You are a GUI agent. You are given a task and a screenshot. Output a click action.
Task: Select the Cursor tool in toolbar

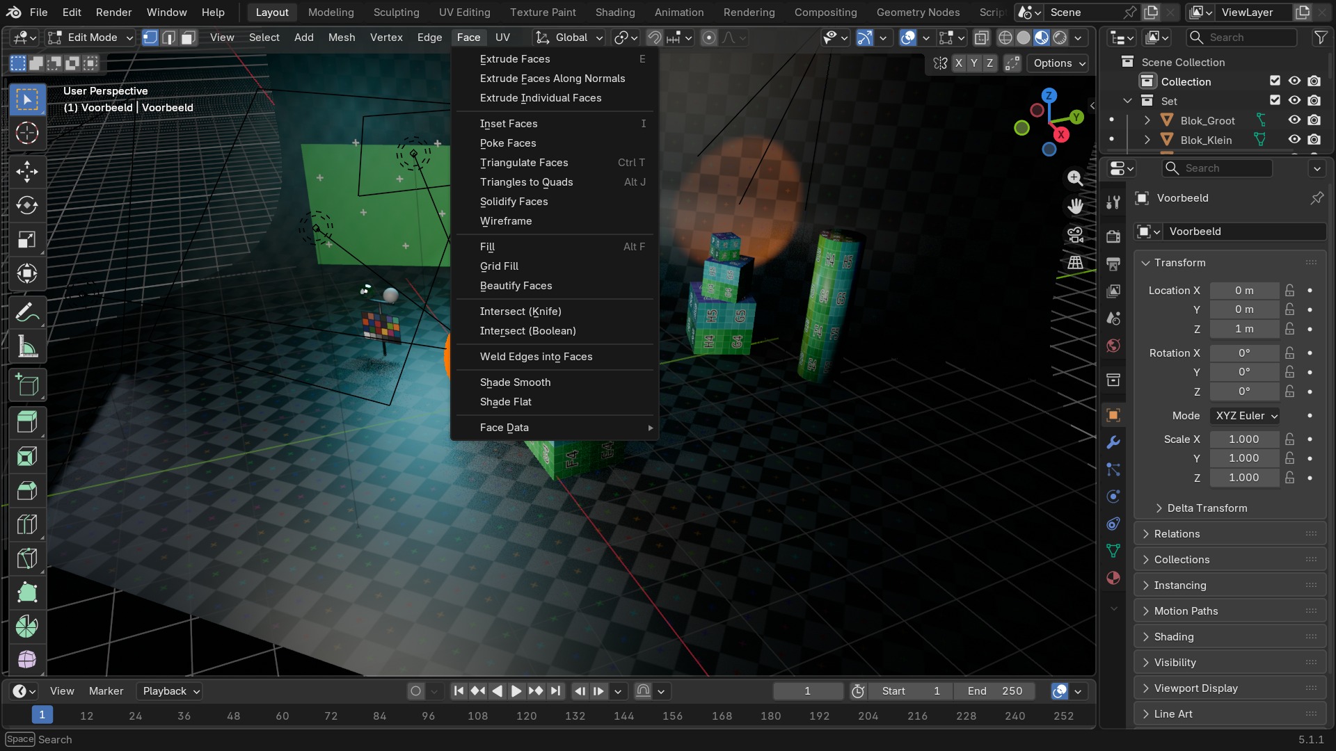point(27,133)
